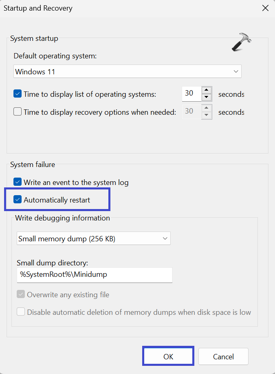Click the hammer watermark icon

click(242, 42)
